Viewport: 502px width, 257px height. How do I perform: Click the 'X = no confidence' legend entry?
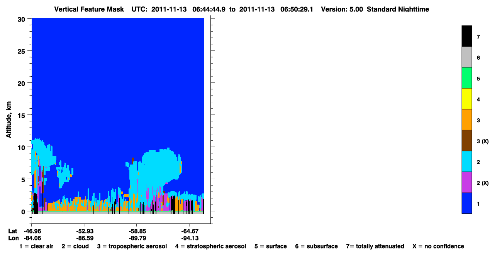tap(438, 246)
